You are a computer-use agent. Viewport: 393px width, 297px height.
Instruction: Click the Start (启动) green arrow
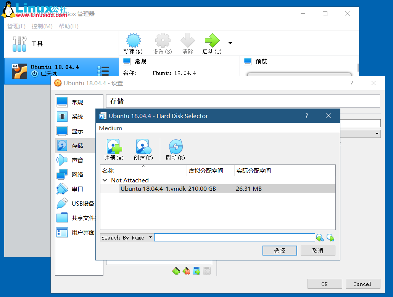pos(212,40)
